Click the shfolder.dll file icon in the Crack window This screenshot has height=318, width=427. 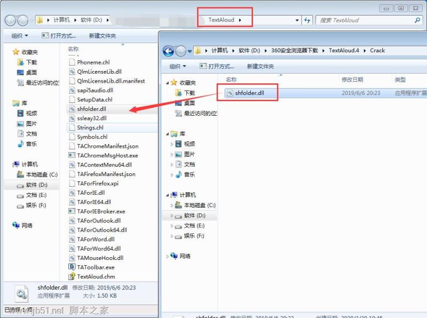[x=230, y=93]
